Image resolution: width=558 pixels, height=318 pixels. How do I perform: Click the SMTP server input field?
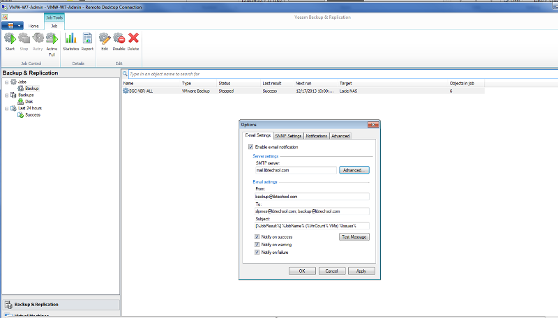(x=295, y=170)
